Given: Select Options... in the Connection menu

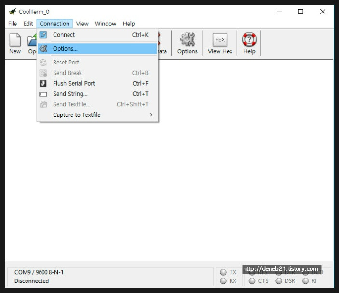Looking at the screenshot, I should coord(97,49).
